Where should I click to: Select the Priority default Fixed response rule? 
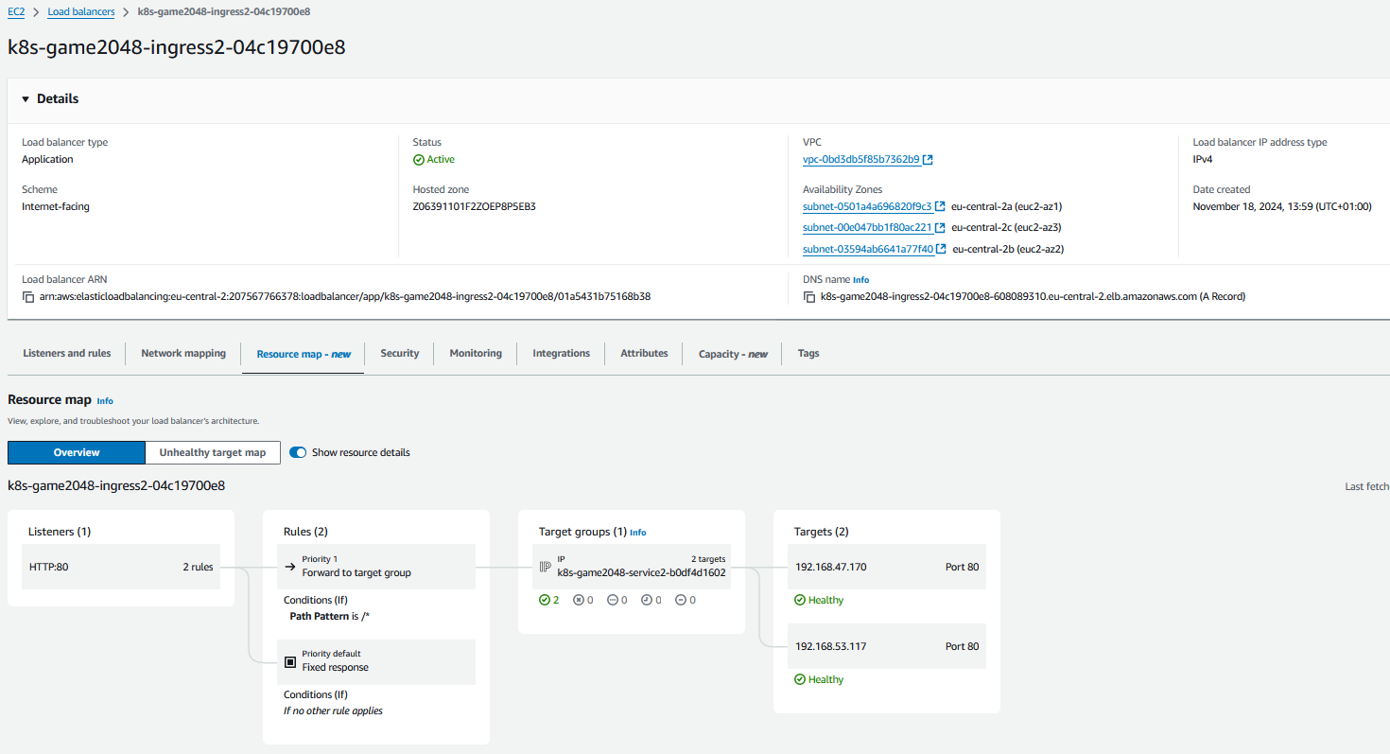tap(376, 661)
